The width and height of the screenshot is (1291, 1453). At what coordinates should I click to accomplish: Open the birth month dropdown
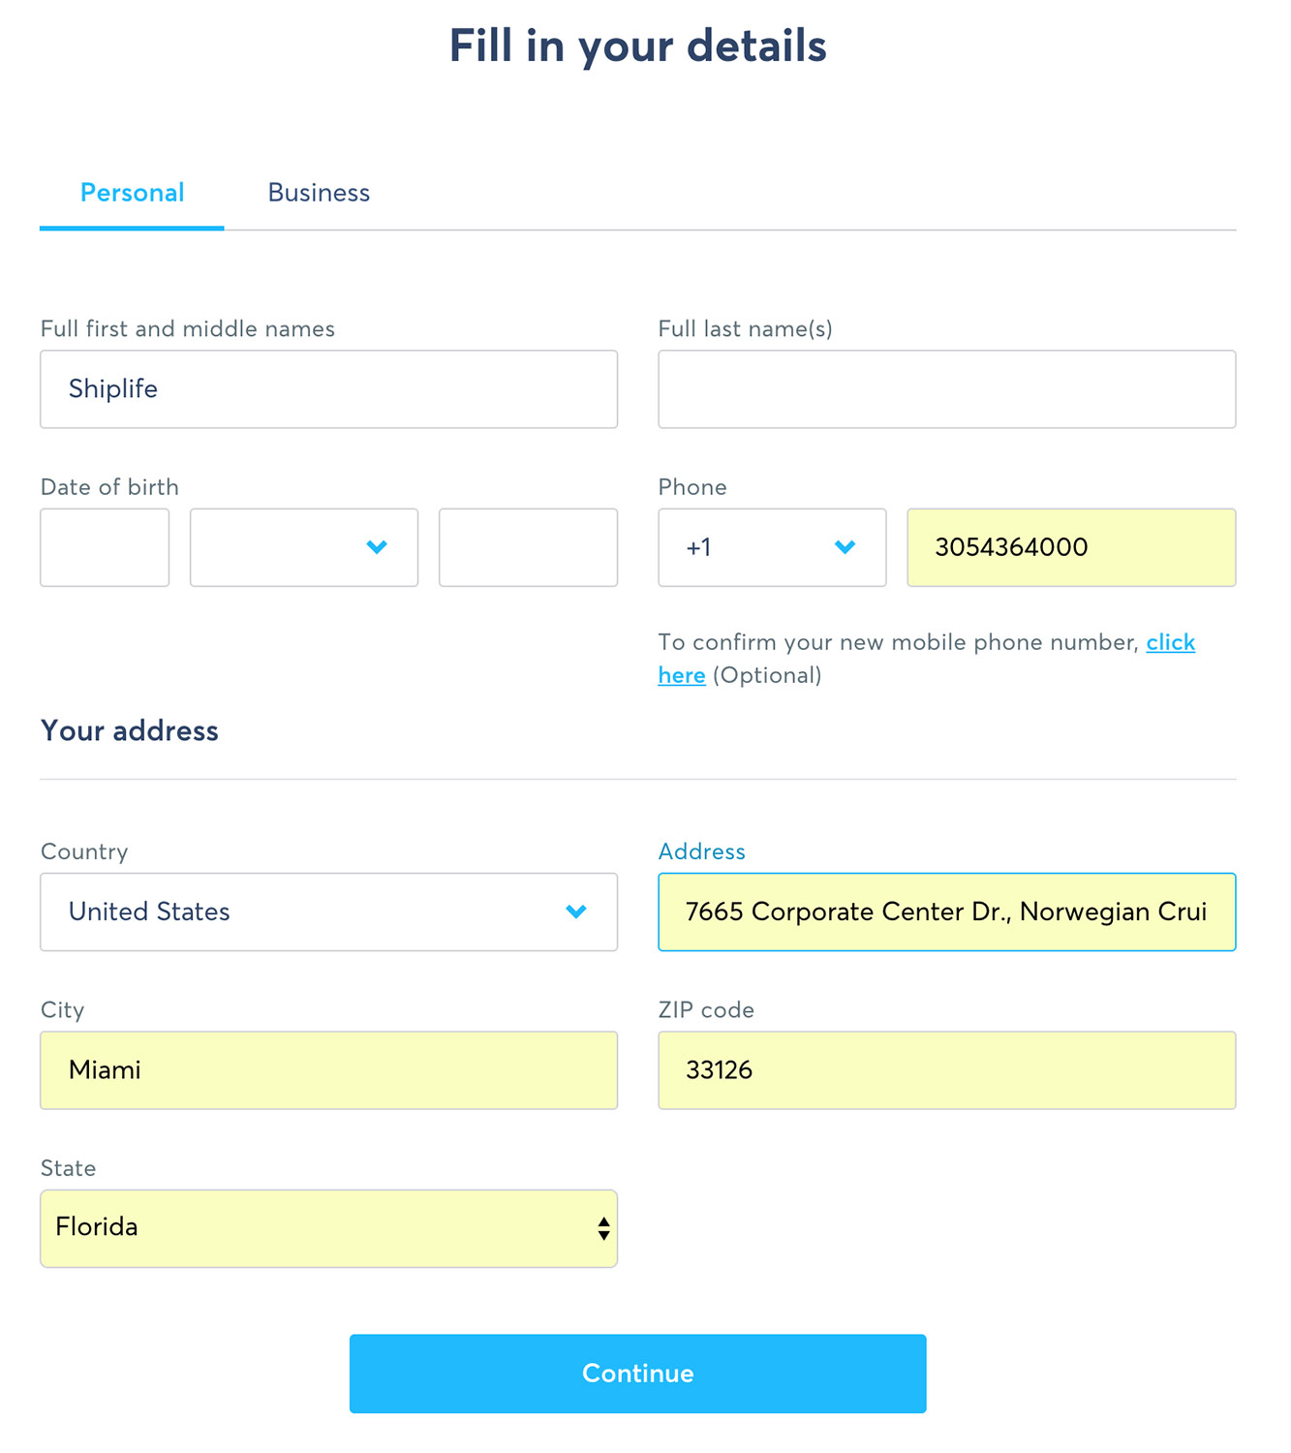pos(304,547)
